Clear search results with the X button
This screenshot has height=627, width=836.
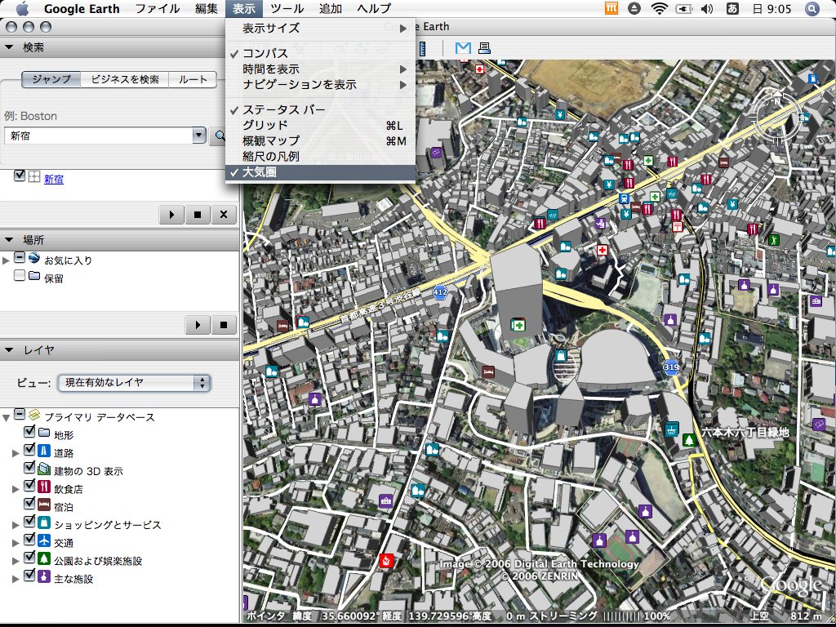224,215
